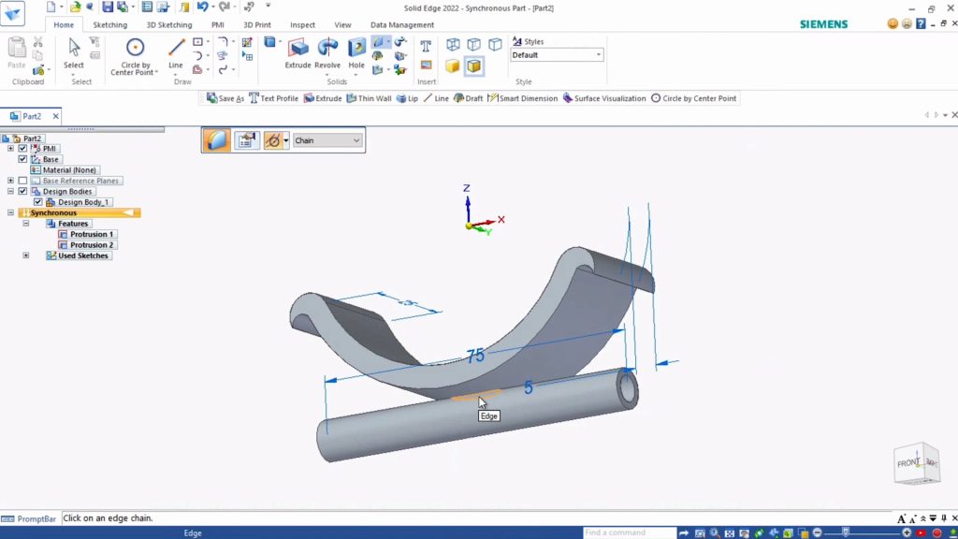This screenshot has height=539, width=958.
Task: Collapse the Synchronous node
Action: [10, 212]
